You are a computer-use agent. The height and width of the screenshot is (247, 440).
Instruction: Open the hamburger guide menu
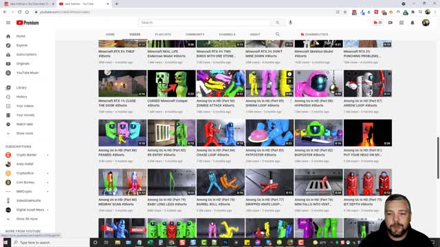pos(8,23)
